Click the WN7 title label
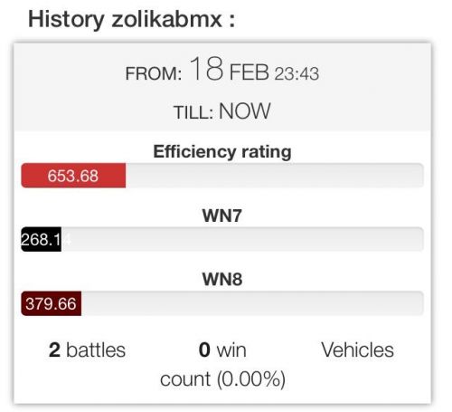This screenshot has width=452, height=412. (x=222, y=216)
